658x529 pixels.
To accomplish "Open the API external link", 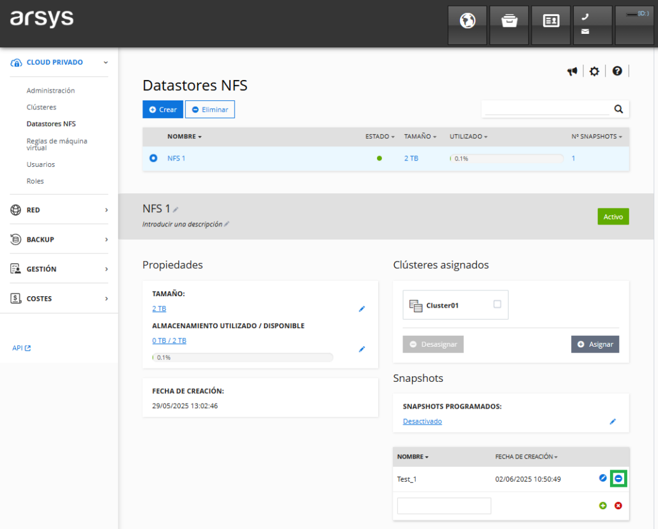I will click(22, 348).
